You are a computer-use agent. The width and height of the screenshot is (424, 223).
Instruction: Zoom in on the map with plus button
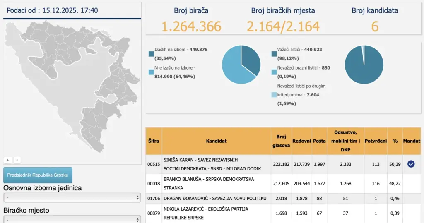(7, 160)
